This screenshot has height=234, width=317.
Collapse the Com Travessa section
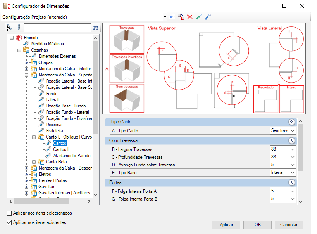(x=291, y=141)
